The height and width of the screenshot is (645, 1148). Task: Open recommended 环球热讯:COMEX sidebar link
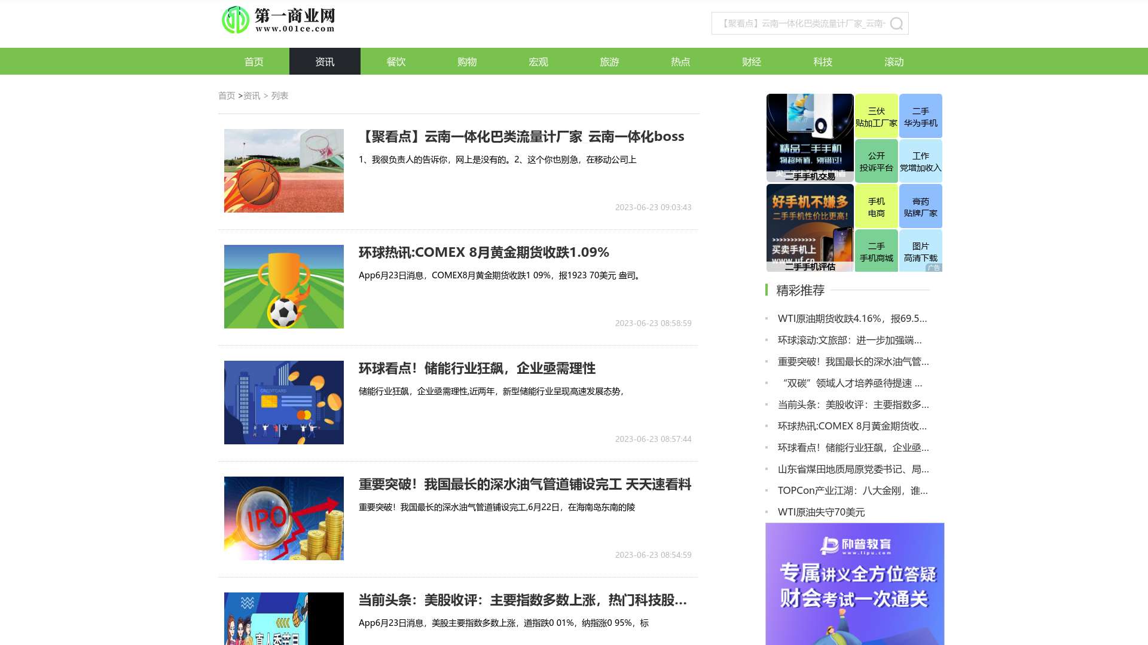(x=852, y=426)
